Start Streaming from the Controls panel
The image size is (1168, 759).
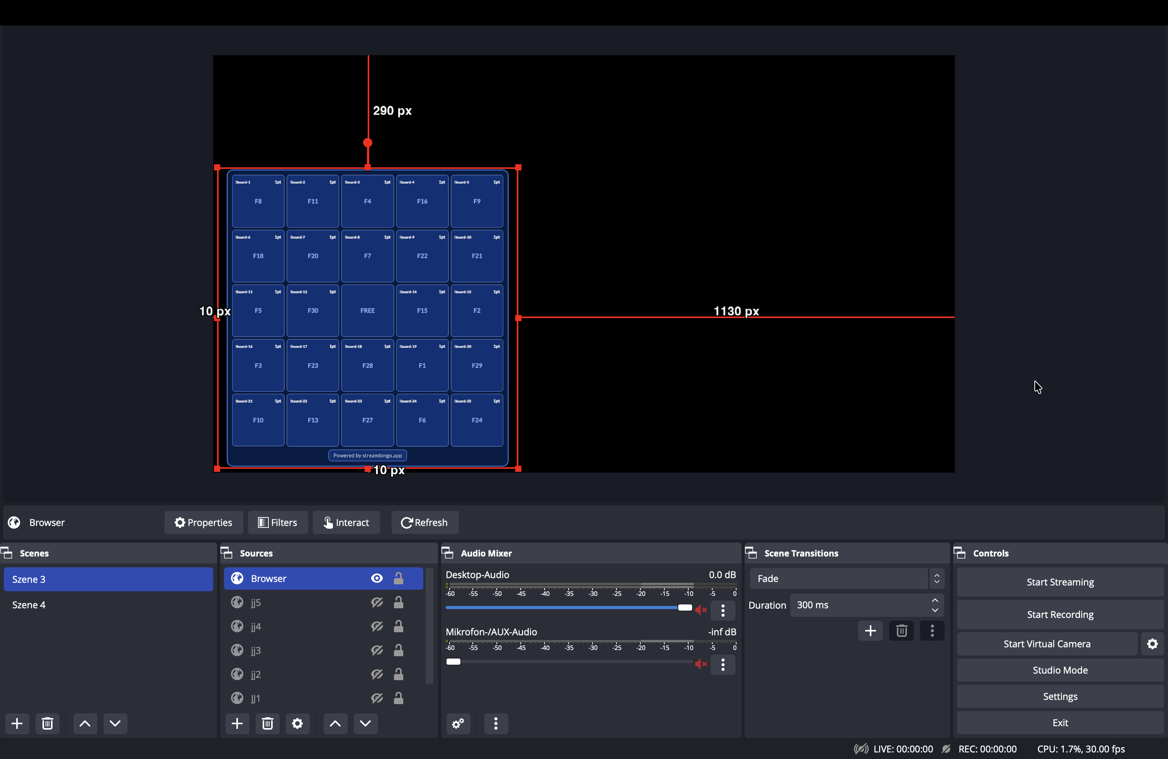click(x=1059, y=582)
